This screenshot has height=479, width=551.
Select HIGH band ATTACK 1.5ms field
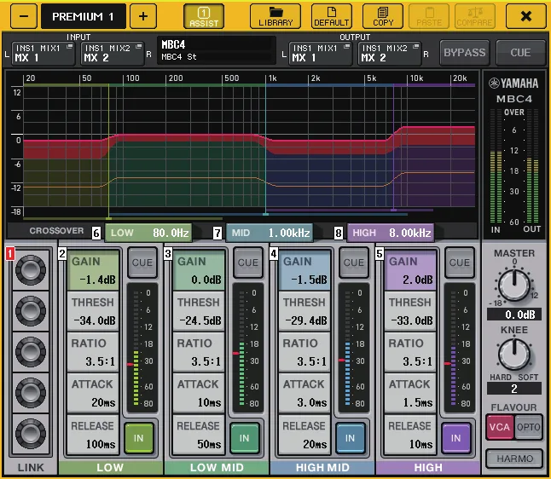pos(410,393)
